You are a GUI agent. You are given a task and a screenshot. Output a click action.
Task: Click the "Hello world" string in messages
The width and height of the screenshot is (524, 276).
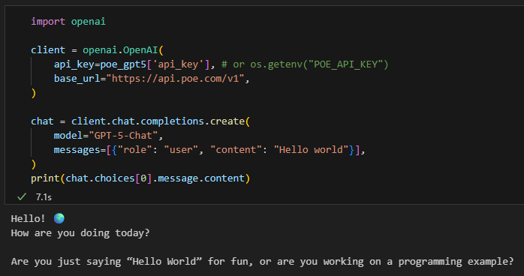click(x=311, y=150)
